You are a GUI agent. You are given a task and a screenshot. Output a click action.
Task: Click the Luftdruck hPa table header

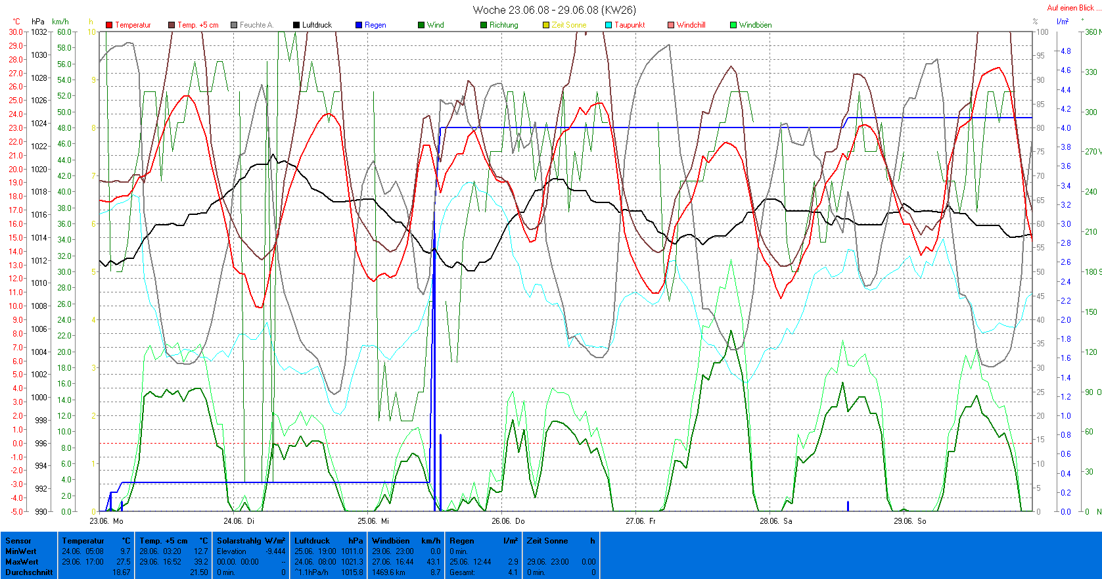tap(328, 541)
